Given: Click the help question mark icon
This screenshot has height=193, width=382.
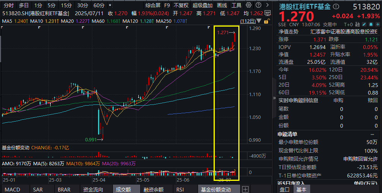Looking at the screenshot, I should pos(259,5).
